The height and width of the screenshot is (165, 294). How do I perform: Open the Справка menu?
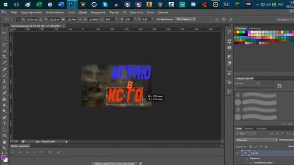coord(163,12)
